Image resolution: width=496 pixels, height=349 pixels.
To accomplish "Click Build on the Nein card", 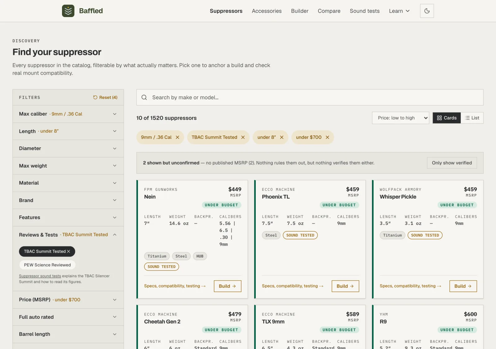I will [228, 286].
